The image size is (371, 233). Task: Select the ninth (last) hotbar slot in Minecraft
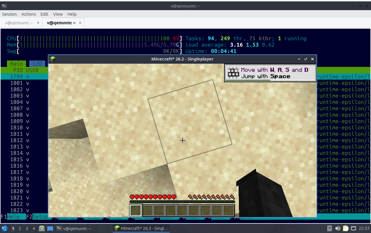pyautogui.click(x=229, y=210)
